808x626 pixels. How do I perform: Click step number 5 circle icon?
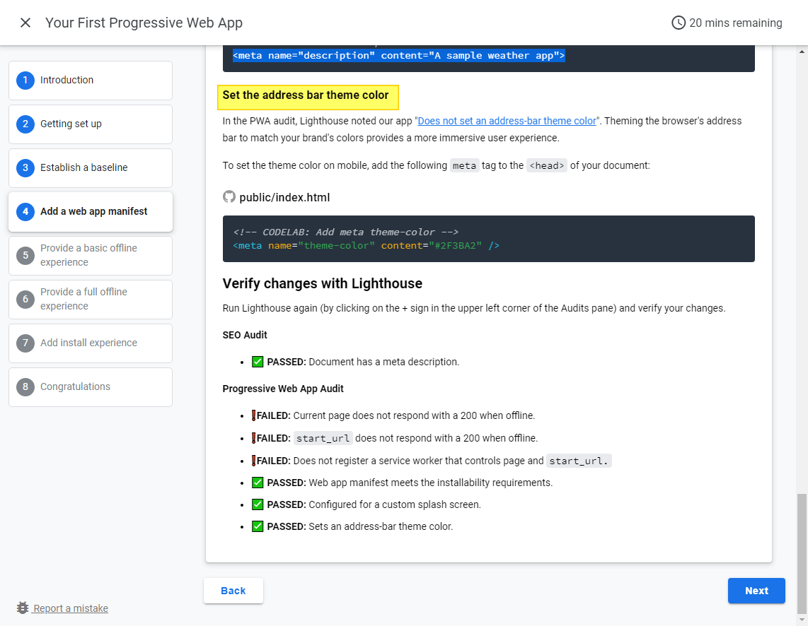(25, 255)
